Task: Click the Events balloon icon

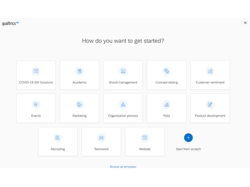Action: tap(36, 104)
